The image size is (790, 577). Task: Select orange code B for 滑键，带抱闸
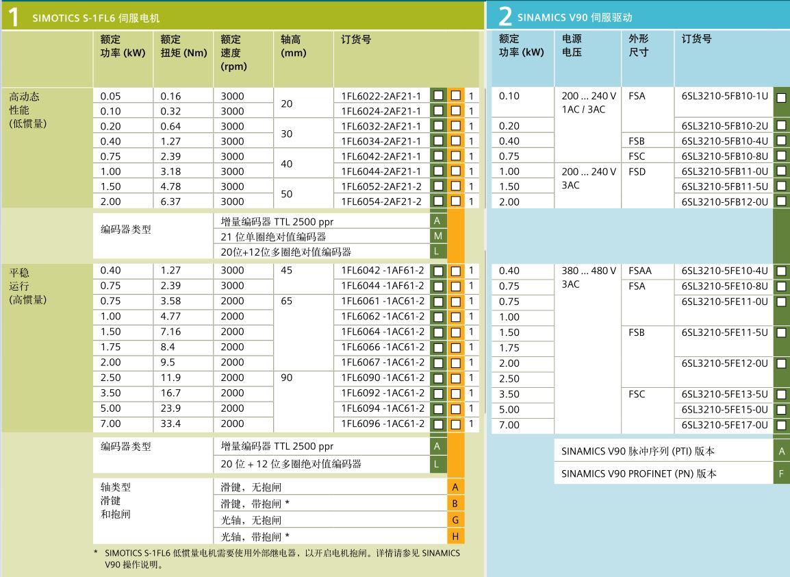(x=455, y=504)
